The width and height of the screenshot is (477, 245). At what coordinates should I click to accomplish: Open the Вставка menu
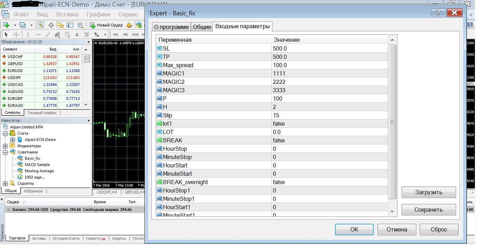coord(67,14)
